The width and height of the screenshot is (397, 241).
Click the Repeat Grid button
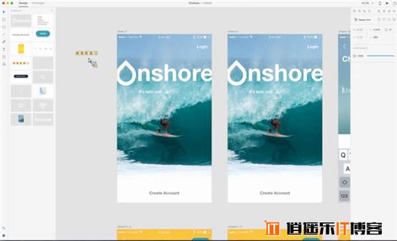tap(363, 20)
